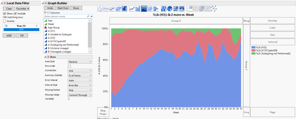Select the Treemap element icon
Screen dimensions: 296x119
click(176, 9)
